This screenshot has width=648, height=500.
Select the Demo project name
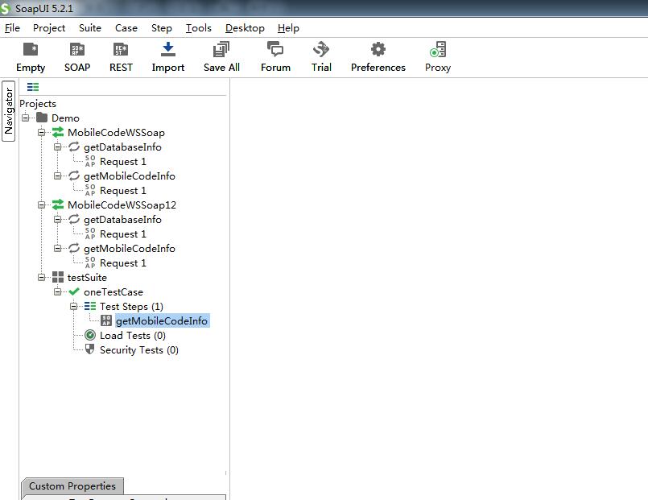[x=65, y=118]
